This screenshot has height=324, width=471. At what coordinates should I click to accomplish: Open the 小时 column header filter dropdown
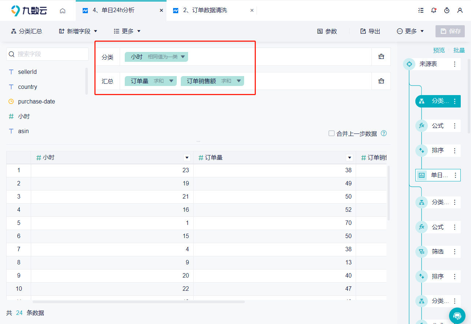pyautogui.click(x=187, y=158)
